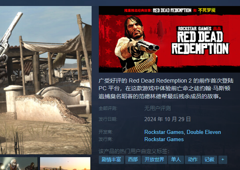Image resolution: width=240 pixels, height=170 pixels.
Task: Click the 该产品的热门用户自定义标签 heading
Action: tap(134, 152)
